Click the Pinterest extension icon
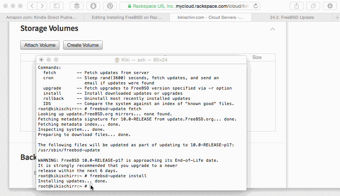 tap(110, 6)
